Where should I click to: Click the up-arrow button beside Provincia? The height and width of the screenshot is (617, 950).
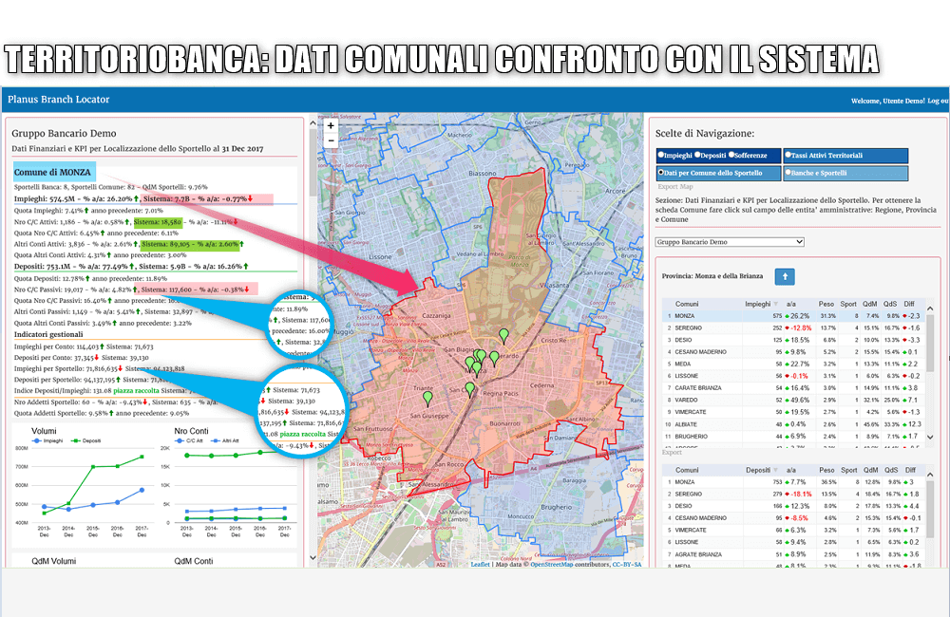[785, 276]
